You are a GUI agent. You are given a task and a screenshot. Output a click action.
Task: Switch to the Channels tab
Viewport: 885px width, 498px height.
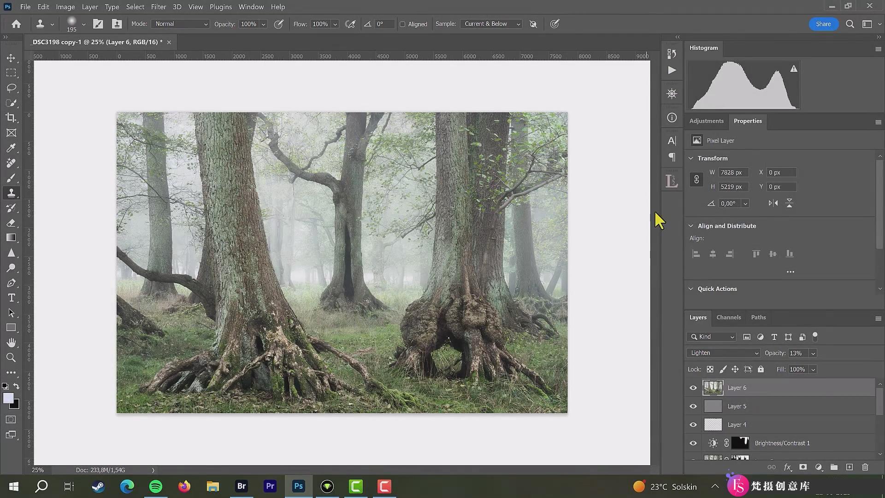[729, 317]
